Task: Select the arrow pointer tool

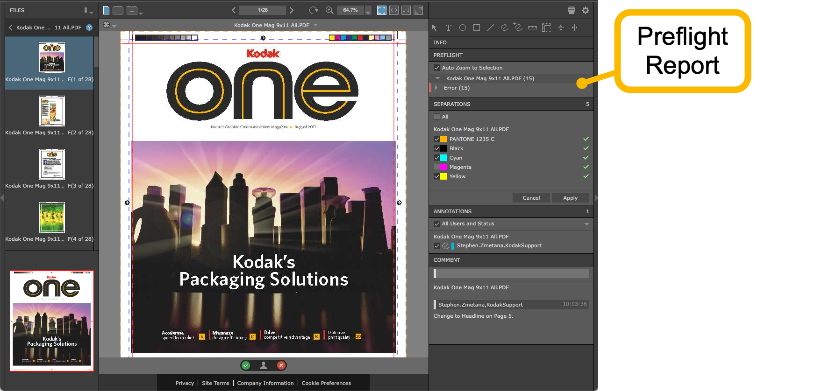Action: pos(434,28)
